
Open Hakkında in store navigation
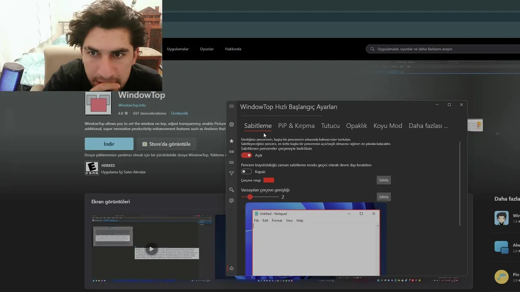pyautogui.click(x=233, y=49)
